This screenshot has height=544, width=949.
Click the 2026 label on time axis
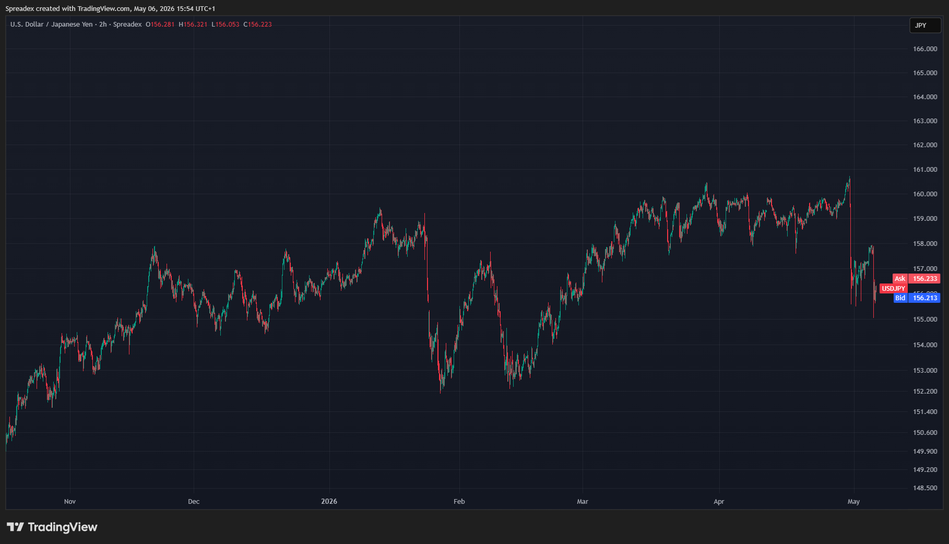pos(329,502)
